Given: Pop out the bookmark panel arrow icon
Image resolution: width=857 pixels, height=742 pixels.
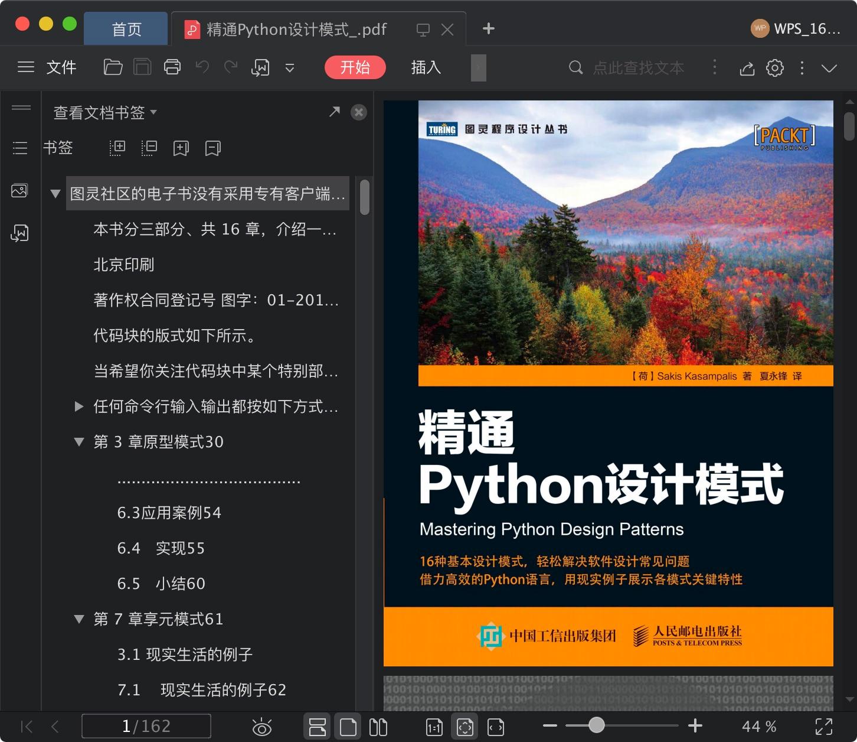Looking at the screenshot, I should click(335, 112).
